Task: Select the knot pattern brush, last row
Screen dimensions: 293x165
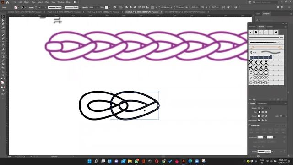Action: pyautogui.click(x=266, y=82)
